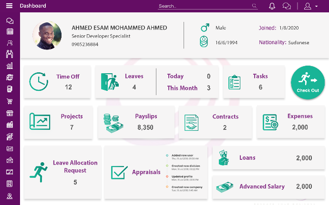329x205 pixels.
Task: Open the Tasks card
Action: (254, 82)
